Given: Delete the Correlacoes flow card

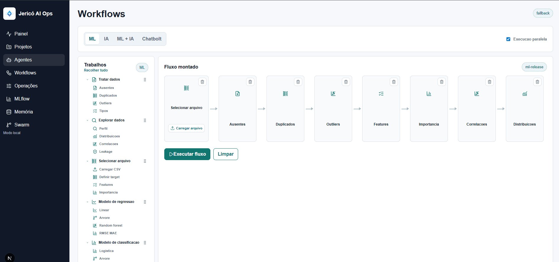Looking at the screenshot, I should (x=490, y=82).
